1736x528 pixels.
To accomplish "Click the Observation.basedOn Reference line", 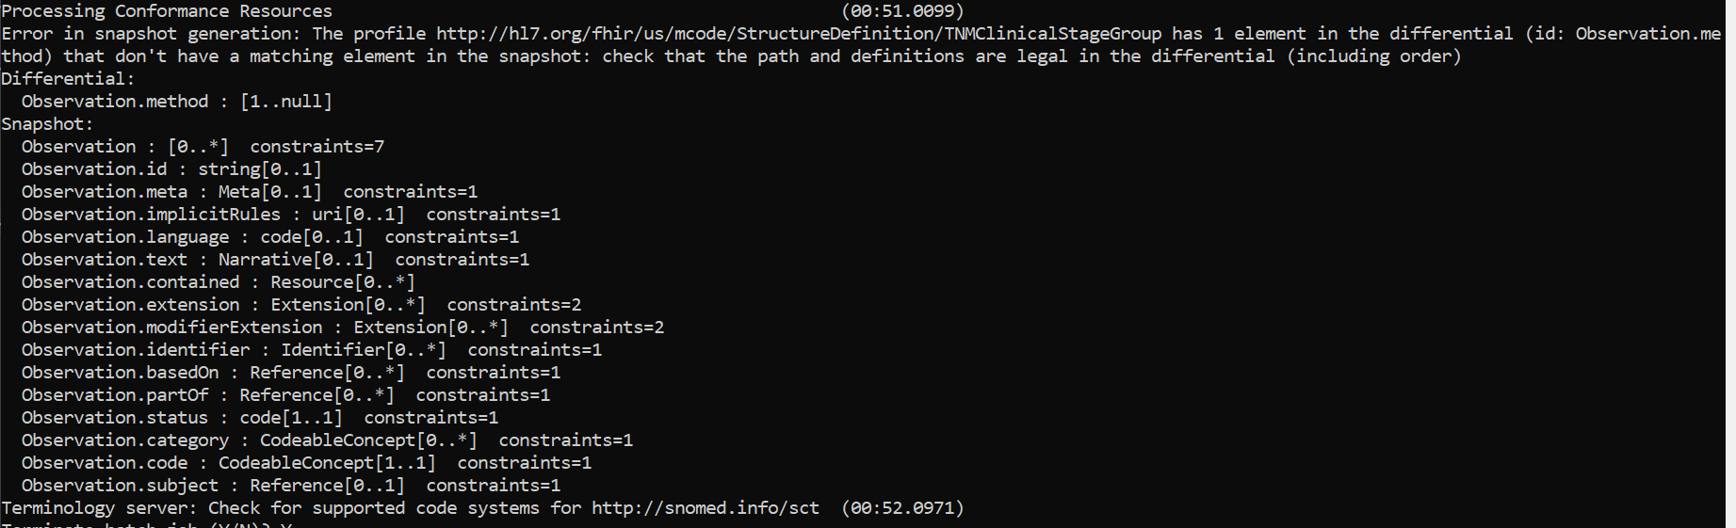I will pos(291,373).
